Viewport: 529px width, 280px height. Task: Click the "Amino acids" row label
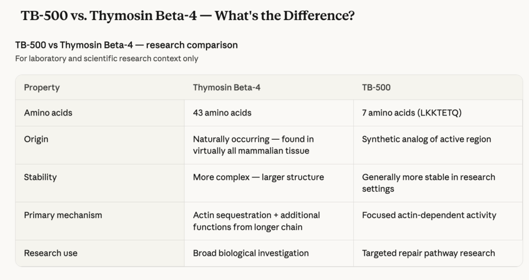(x=48, y=112)
